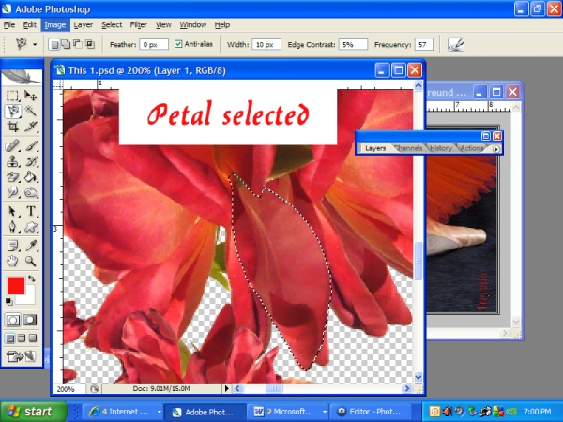The image size is (563, 422).
Task: Click the white background color swatch
Action: (29, 297)
